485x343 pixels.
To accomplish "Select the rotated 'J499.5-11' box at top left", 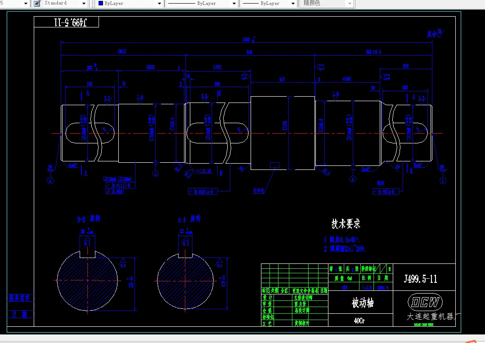I will [67, 22].
